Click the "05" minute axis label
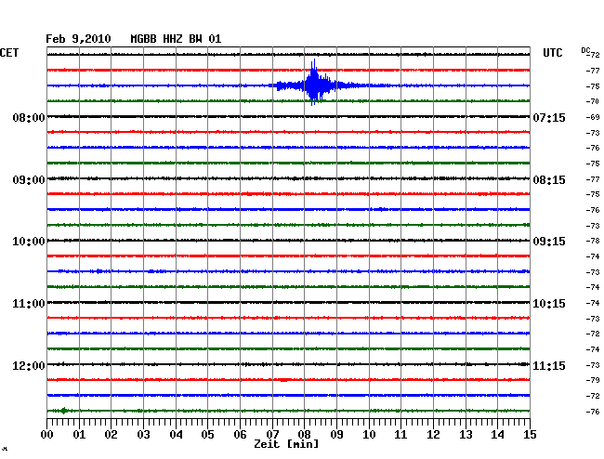This screenshot has width=604, height=459. pos(207,434)
